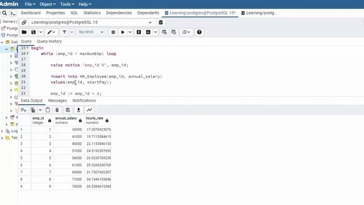Screen dimensions: 364x205
Task: Download results as CSV file
Action: pyautogui.click(x=78, y=110)
